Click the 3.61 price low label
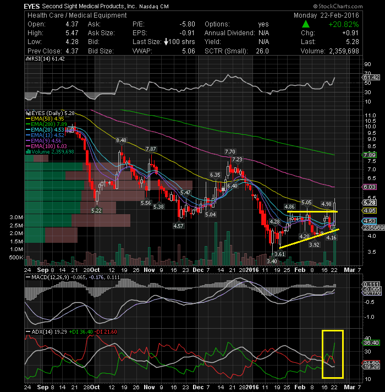Viewport: 385px width, 392px height. point(279,254)
